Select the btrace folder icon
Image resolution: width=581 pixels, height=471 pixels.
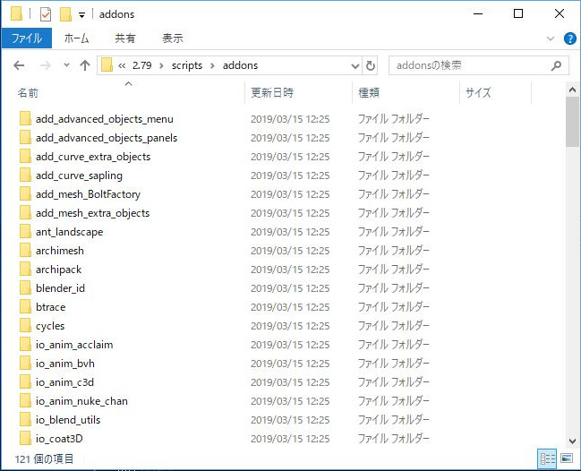25,307
